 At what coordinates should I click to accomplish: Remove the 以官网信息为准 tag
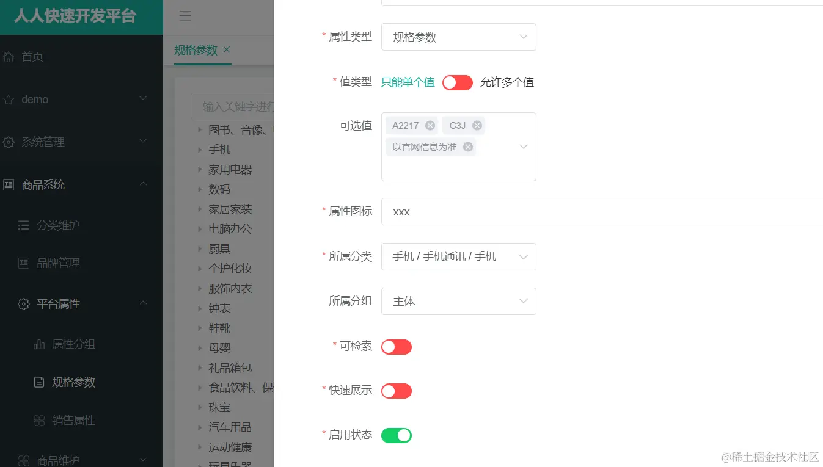point(468,147)
